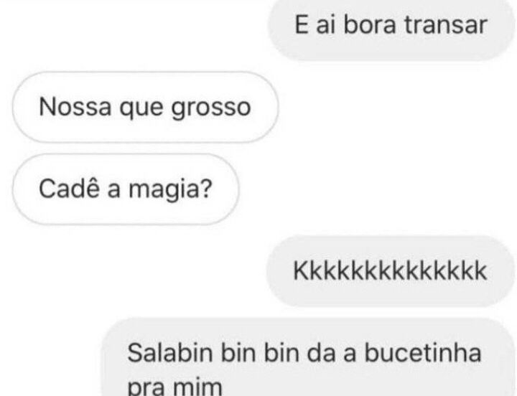517x396 pixels.
Task: Click the letter "a" in "Cadê a magia?"
Action: pyautogui.click(x=113, y=191)
